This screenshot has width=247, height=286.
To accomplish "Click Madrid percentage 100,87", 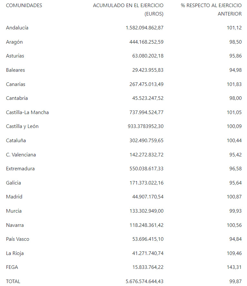I will point(234,197).
